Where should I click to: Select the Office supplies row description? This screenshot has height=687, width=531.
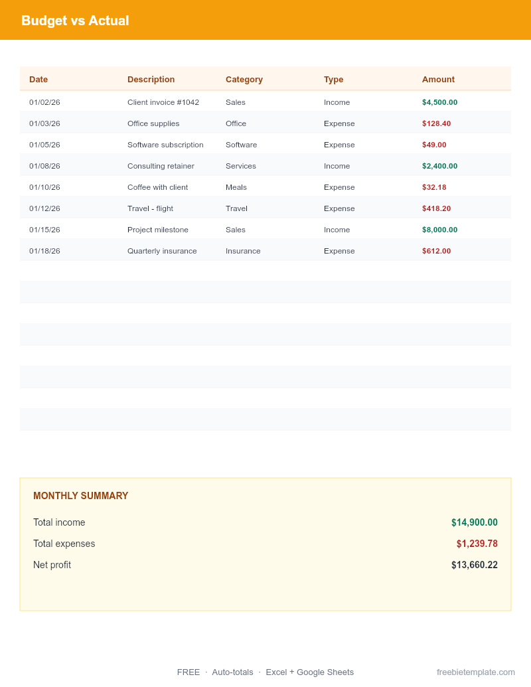153,123
